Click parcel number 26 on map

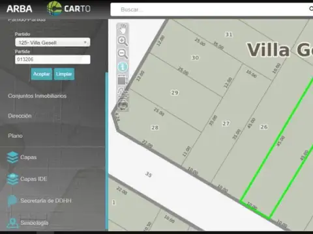pyautogui.click(x=264, y=127)
